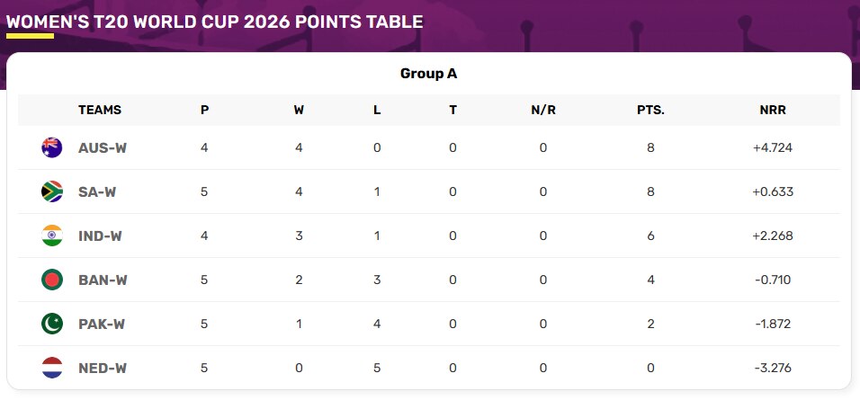The height and width of the screenshot is (400, 860).
Task: Open the PAK-W team entry
Action: (102, 324)
